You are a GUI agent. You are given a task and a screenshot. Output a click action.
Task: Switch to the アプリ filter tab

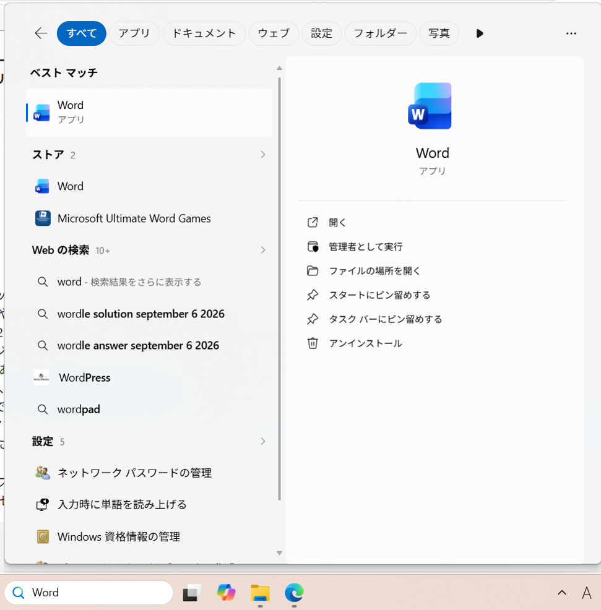tap(134, 33)
